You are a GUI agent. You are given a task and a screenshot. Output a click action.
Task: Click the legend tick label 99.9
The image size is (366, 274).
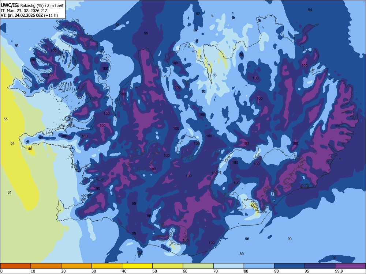coord(339,271)
